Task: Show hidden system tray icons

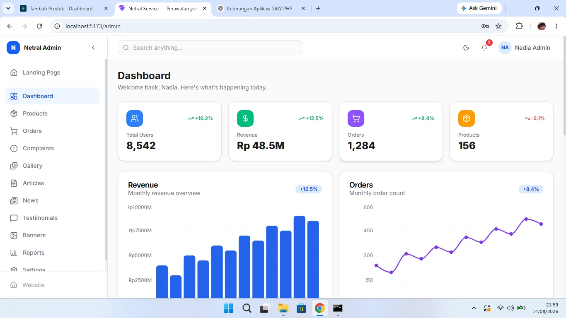Action: click(x=474, y=308)
